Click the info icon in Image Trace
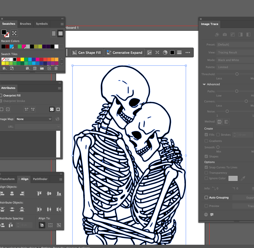The image size is (254, 248). 206,215
